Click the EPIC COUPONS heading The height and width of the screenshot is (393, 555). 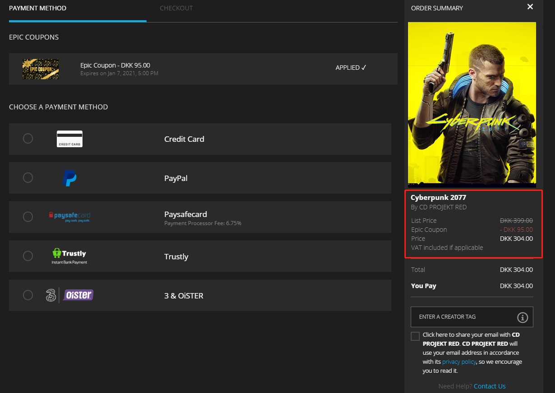pyautogui.click(x=34, y=37)
